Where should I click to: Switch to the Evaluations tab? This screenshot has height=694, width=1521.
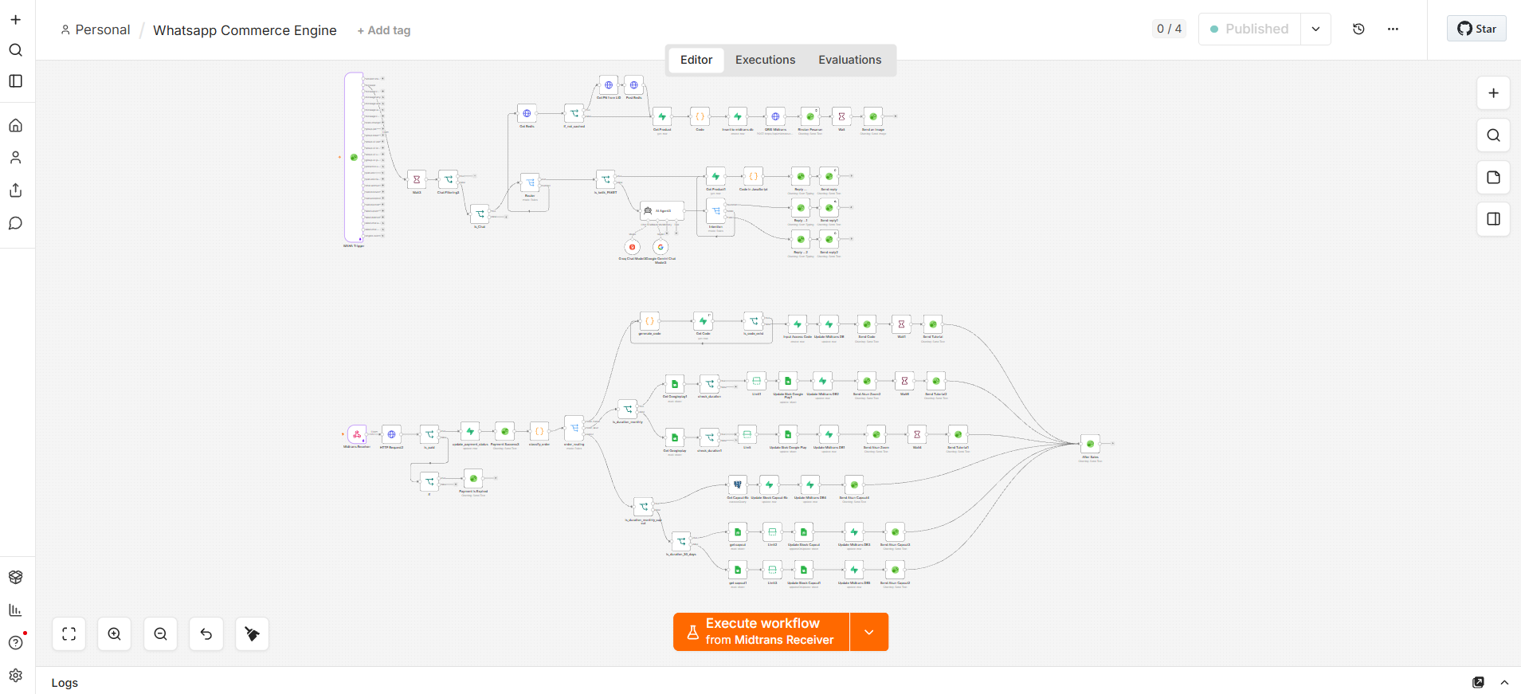[x=849, y=60]
